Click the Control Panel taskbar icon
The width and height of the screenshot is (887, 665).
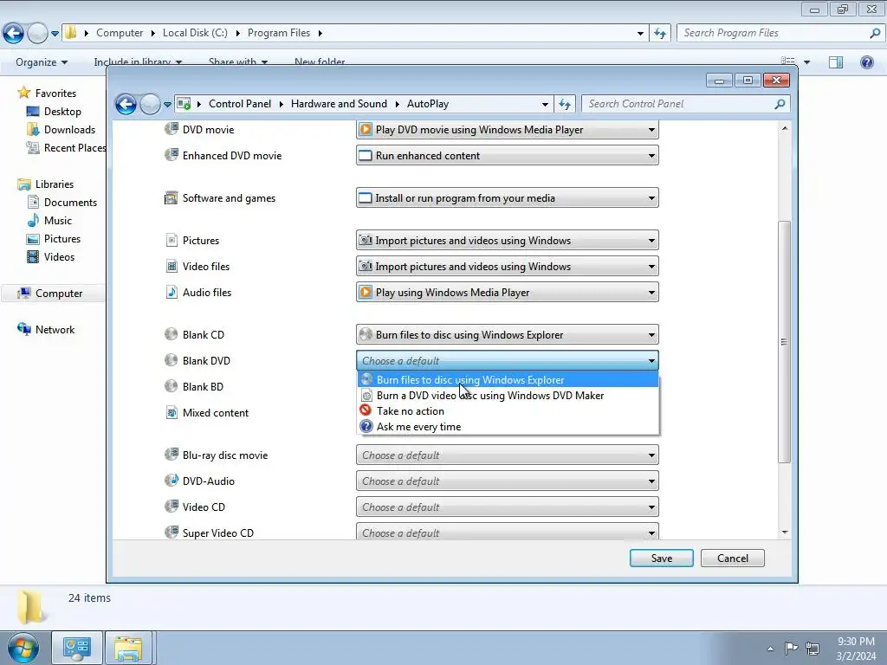[x=77, y=648]
